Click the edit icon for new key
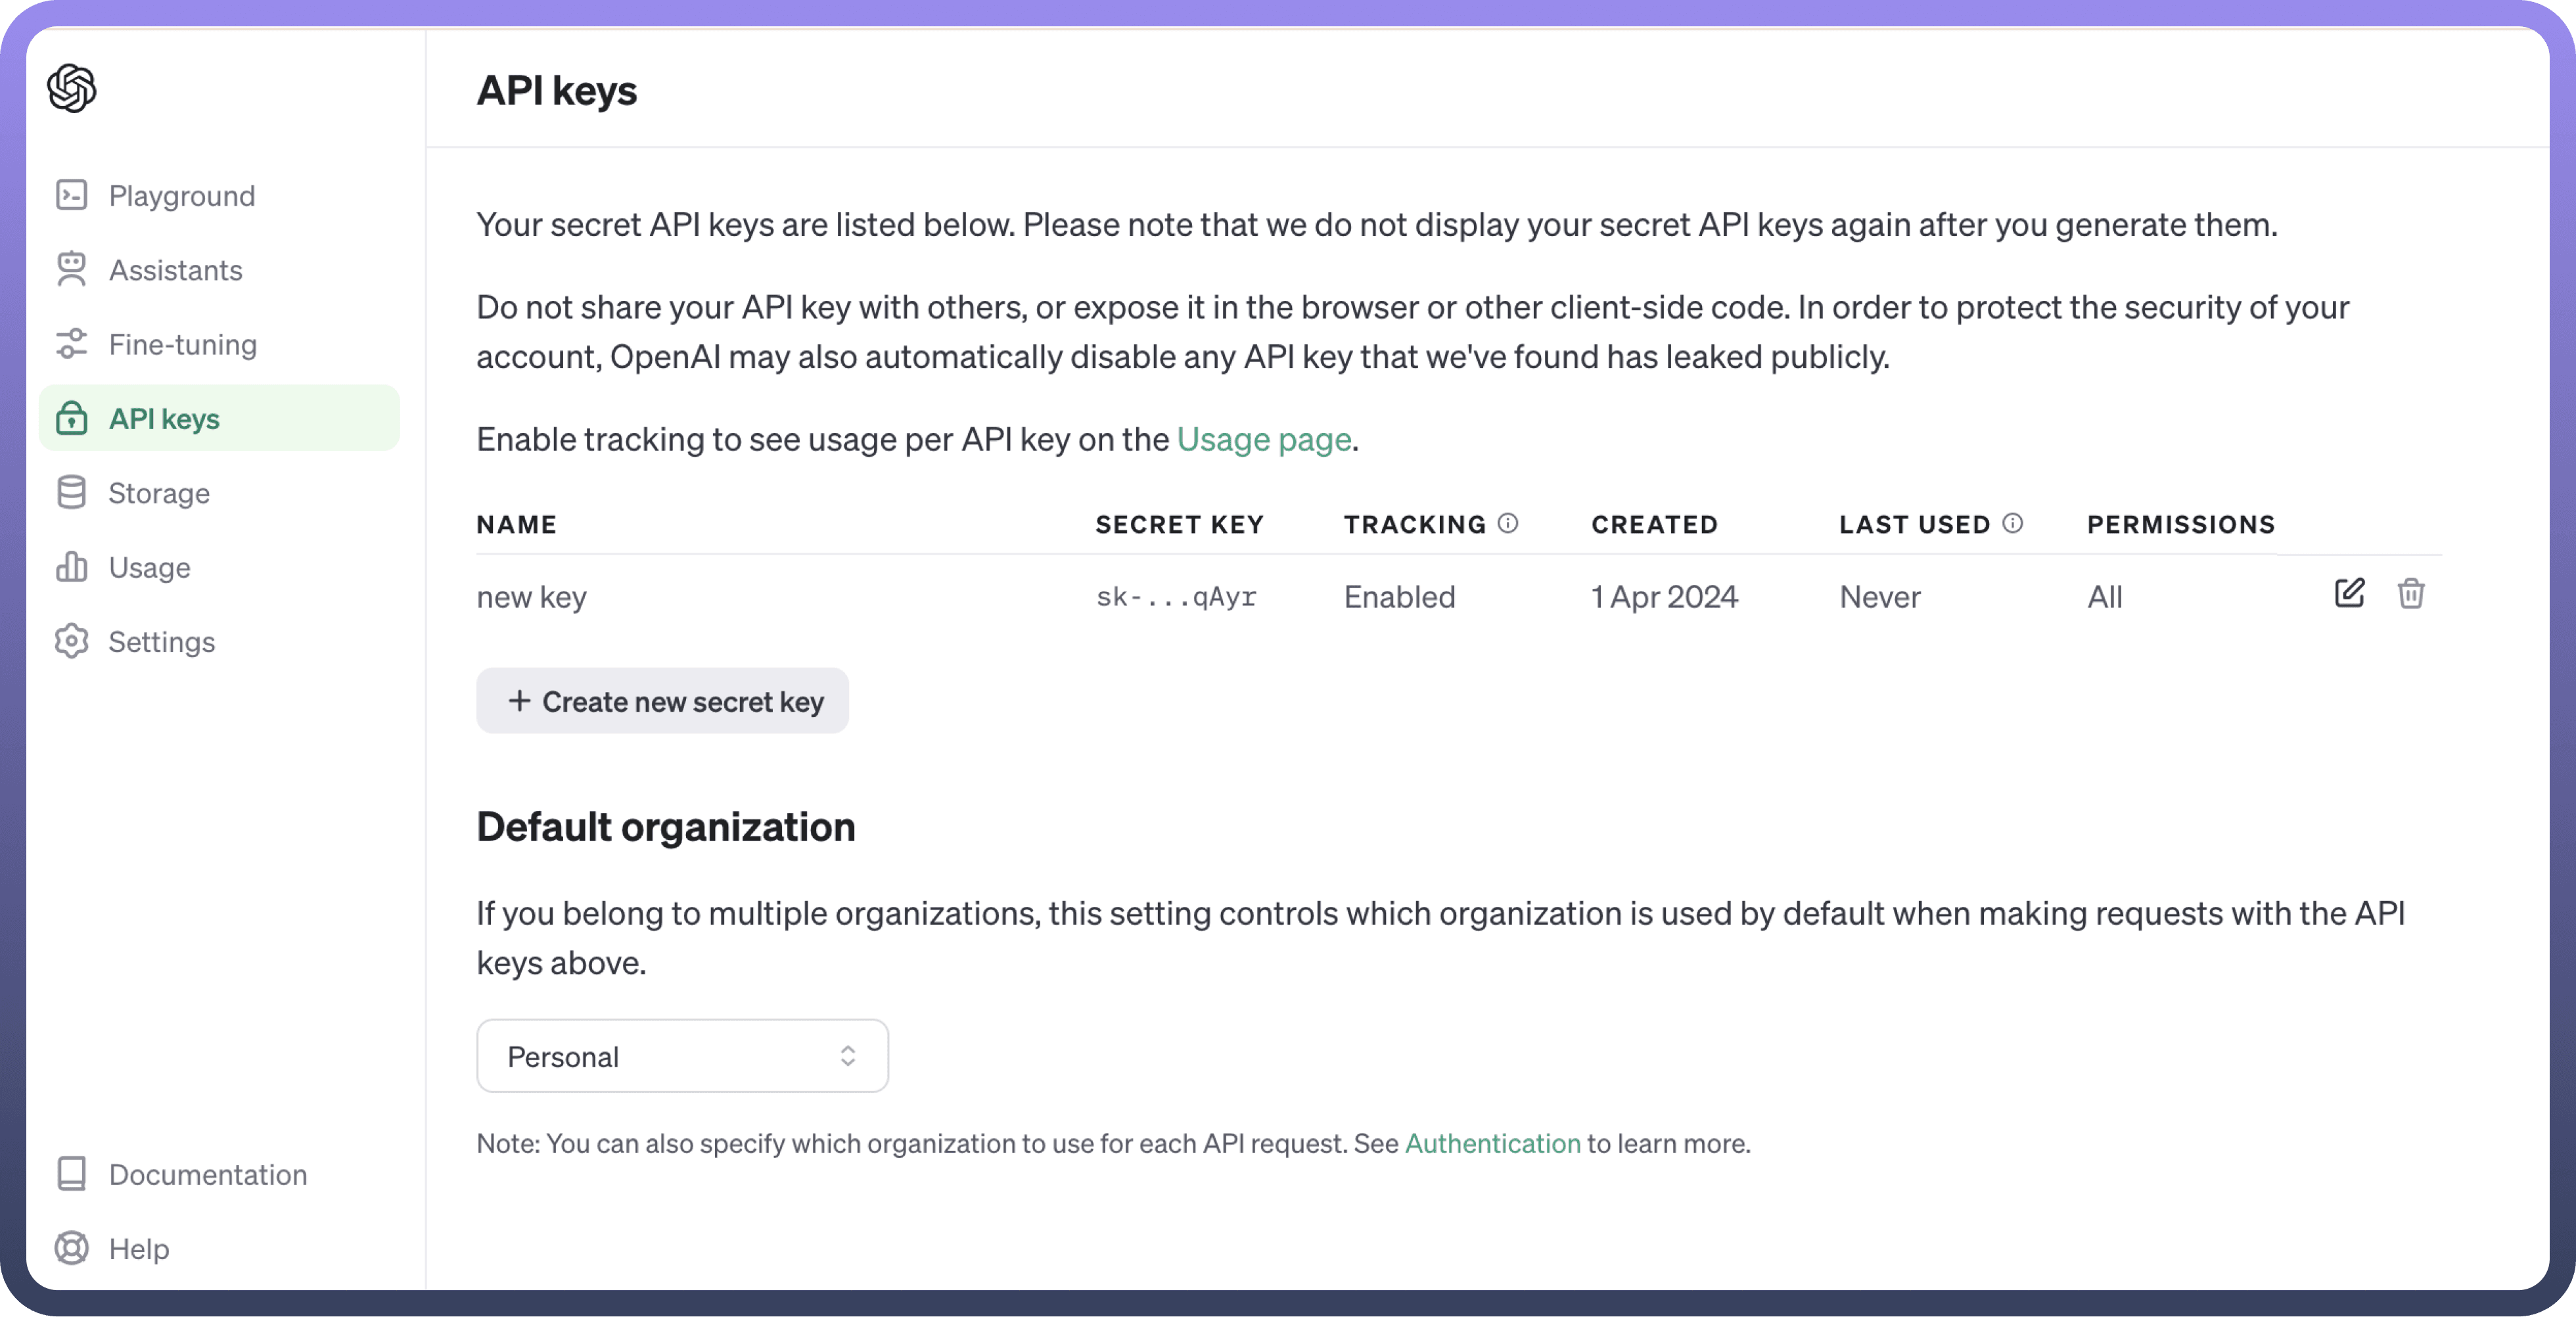 pyautogui.click(x=2348, y=593)
